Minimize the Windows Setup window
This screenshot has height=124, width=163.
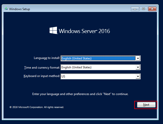pyautogui.click(x=135, y=9)
